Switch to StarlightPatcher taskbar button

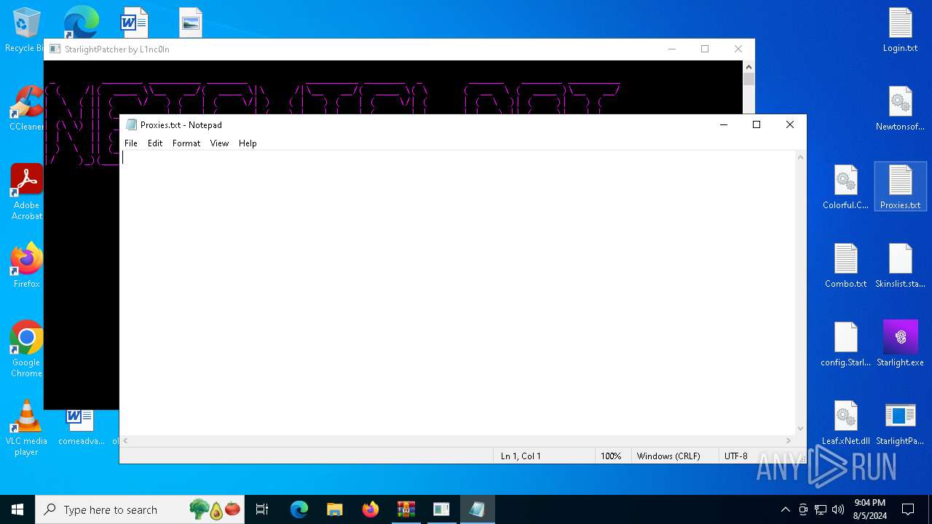pos(441,509)
